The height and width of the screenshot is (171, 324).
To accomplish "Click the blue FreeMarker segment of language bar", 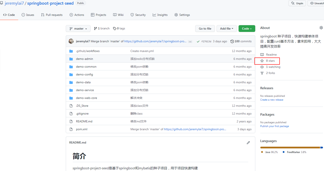I will 322,148.
